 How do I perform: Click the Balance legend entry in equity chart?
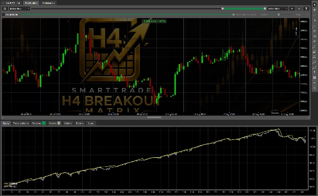11,184
